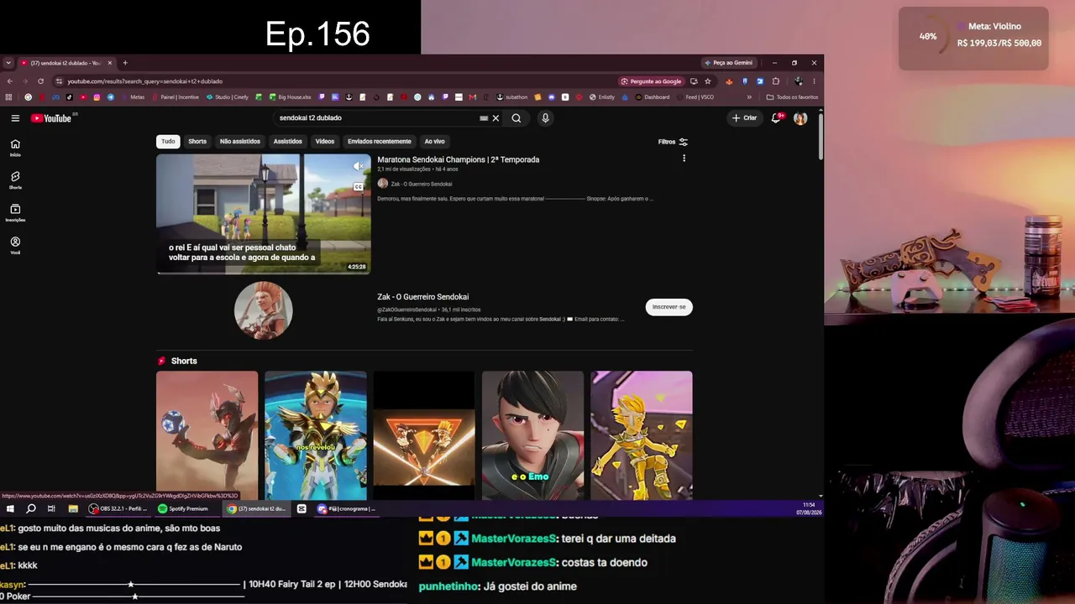The image size is (1075, 604).
Task: Open the Gmail bookmark
Action: [473, 97]
